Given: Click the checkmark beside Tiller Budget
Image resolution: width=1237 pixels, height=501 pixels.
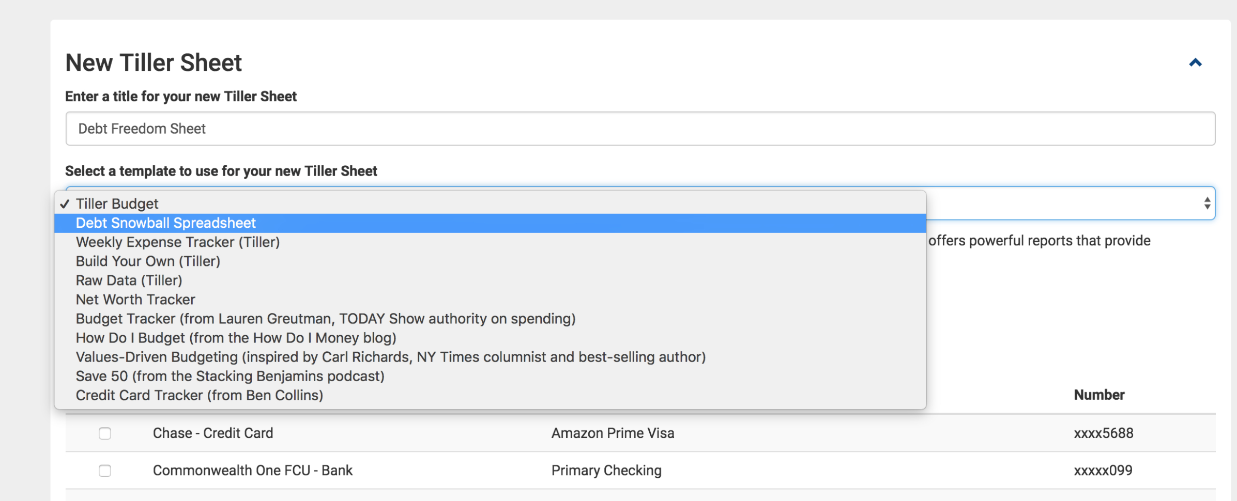Looking at the screenshot, I should (x=65, y=204).
